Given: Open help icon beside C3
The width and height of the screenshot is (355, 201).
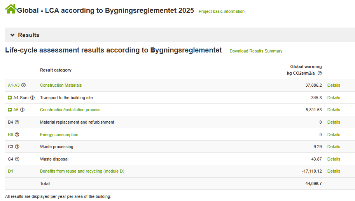Looking at the screenshot, I should tap(17, 147).
